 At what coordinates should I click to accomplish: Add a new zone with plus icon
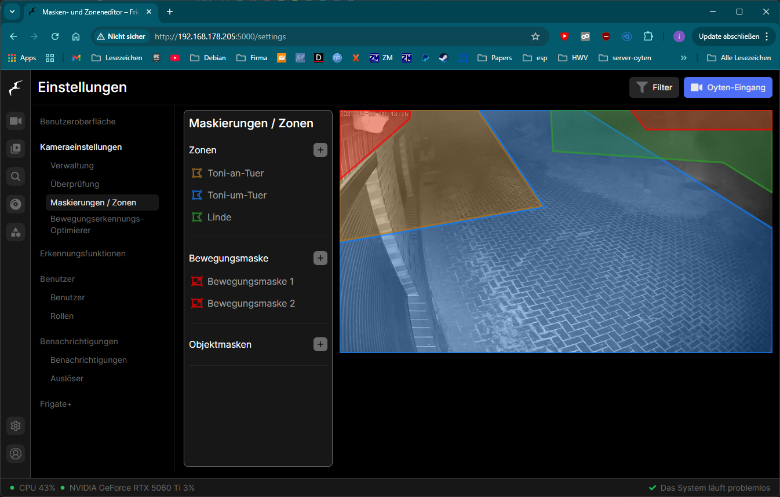click(320, 150)
